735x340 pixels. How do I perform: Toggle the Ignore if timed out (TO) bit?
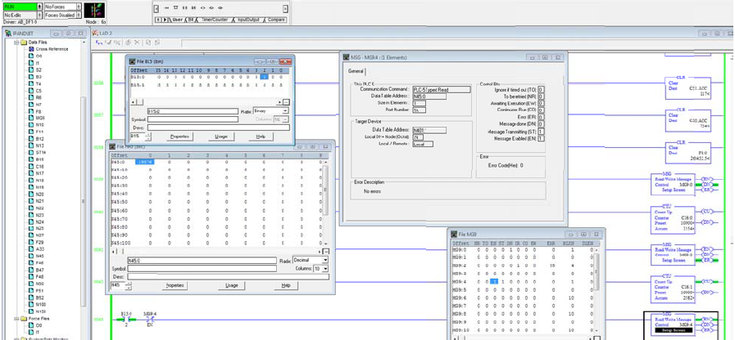pyautogui.click(x=542, y=89)
